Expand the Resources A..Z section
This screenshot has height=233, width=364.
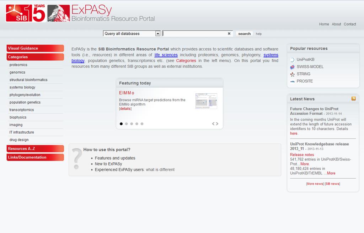35,148
